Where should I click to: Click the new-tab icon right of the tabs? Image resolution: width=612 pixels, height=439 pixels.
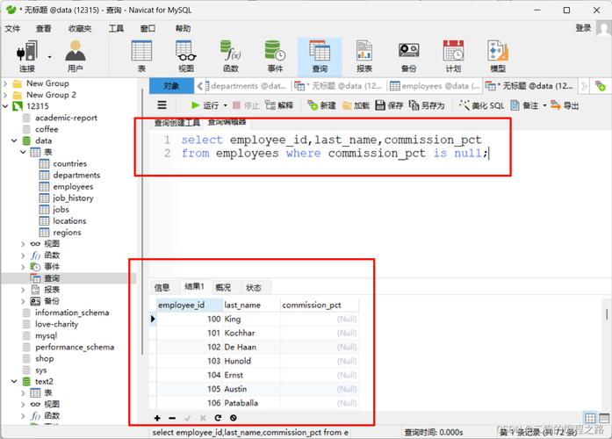point(601,86)
